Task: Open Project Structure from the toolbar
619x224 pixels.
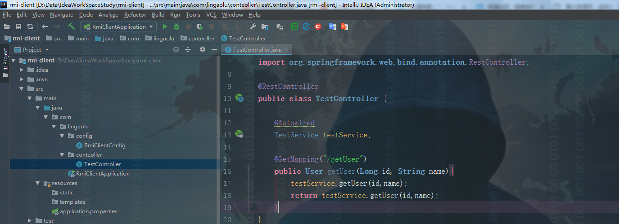Action: (265, 27)
